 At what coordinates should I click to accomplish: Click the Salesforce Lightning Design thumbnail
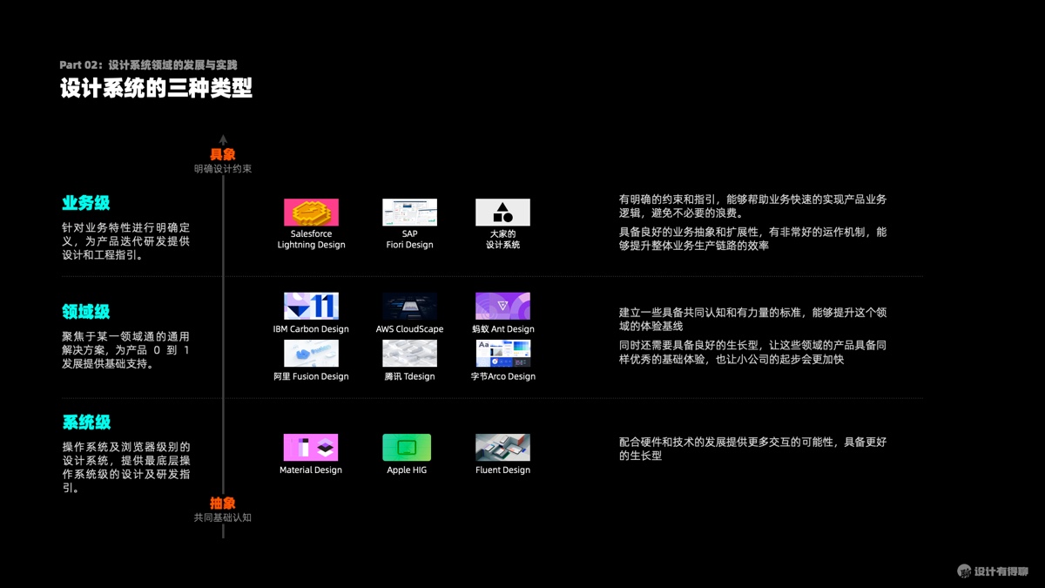(x=311, y=213)
